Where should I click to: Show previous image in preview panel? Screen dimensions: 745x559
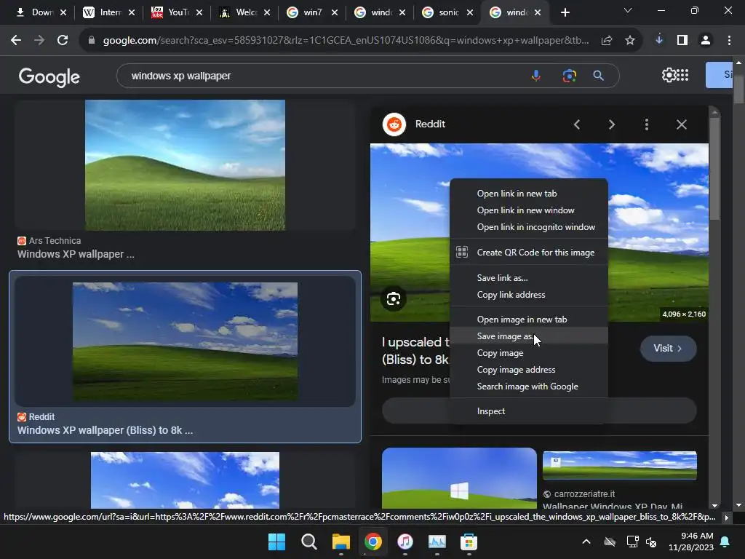577,124
